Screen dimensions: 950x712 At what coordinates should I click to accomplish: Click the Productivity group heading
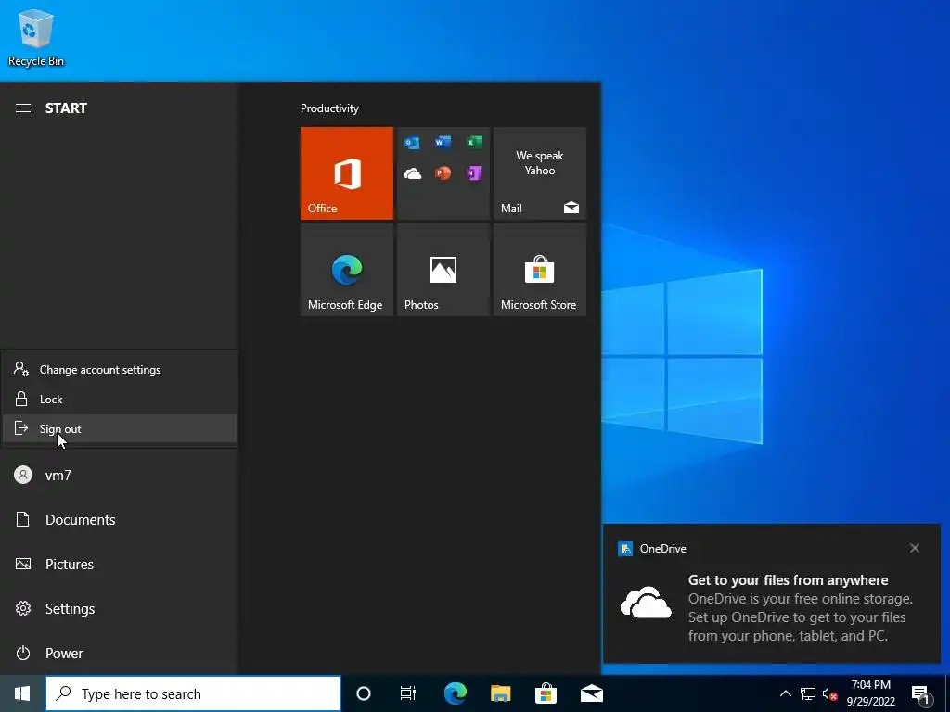(329, 108)
